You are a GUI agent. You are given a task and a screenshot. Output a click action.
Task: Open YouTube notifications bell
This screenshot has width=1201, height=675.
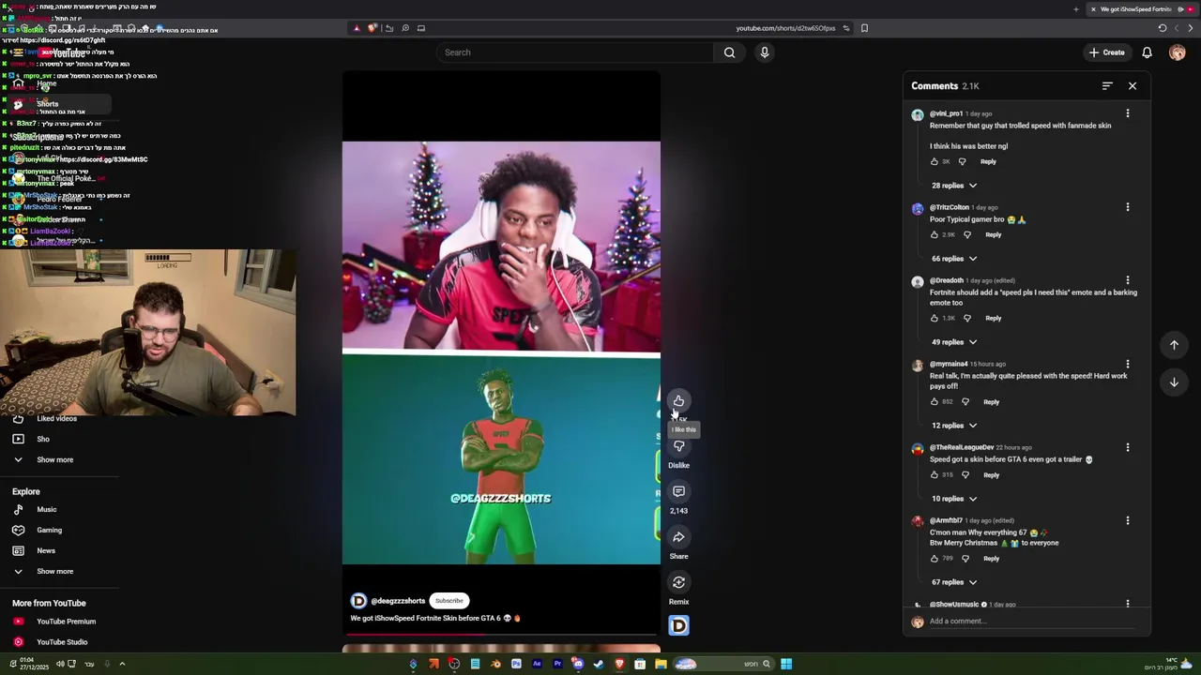click(x=1147, y=52)
